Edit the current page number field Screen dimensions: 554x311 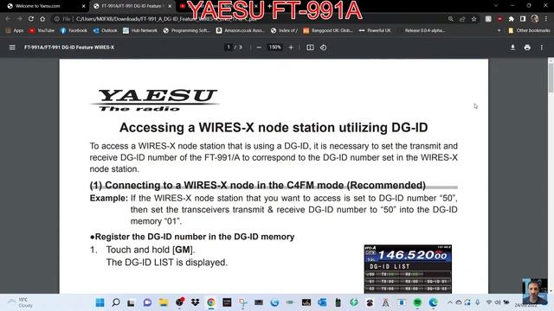[229, 47]
